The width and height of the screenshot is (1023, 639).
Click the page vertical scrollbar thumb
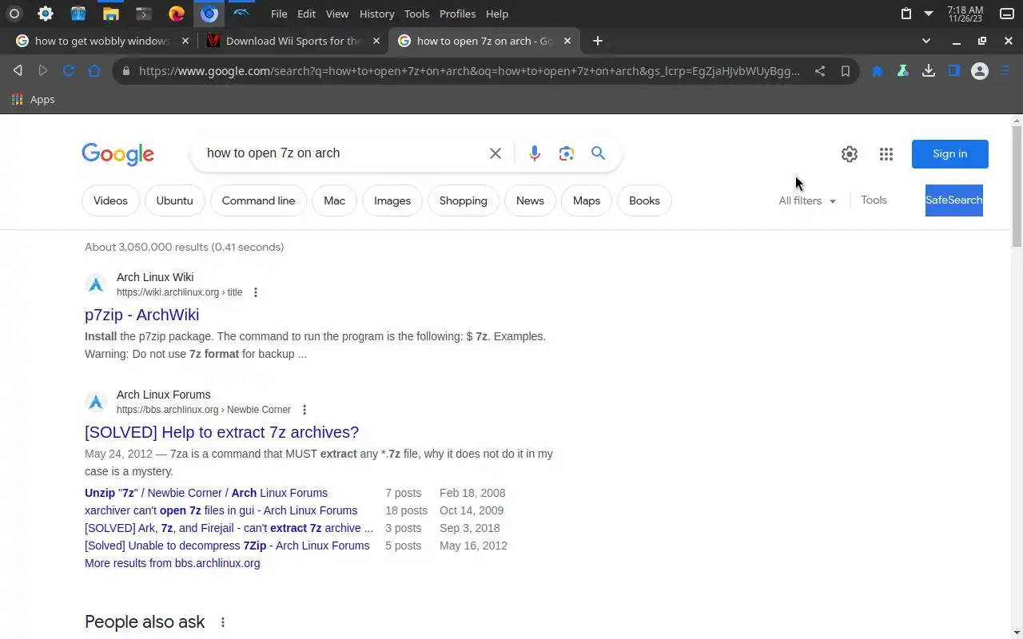point(1017,185)
